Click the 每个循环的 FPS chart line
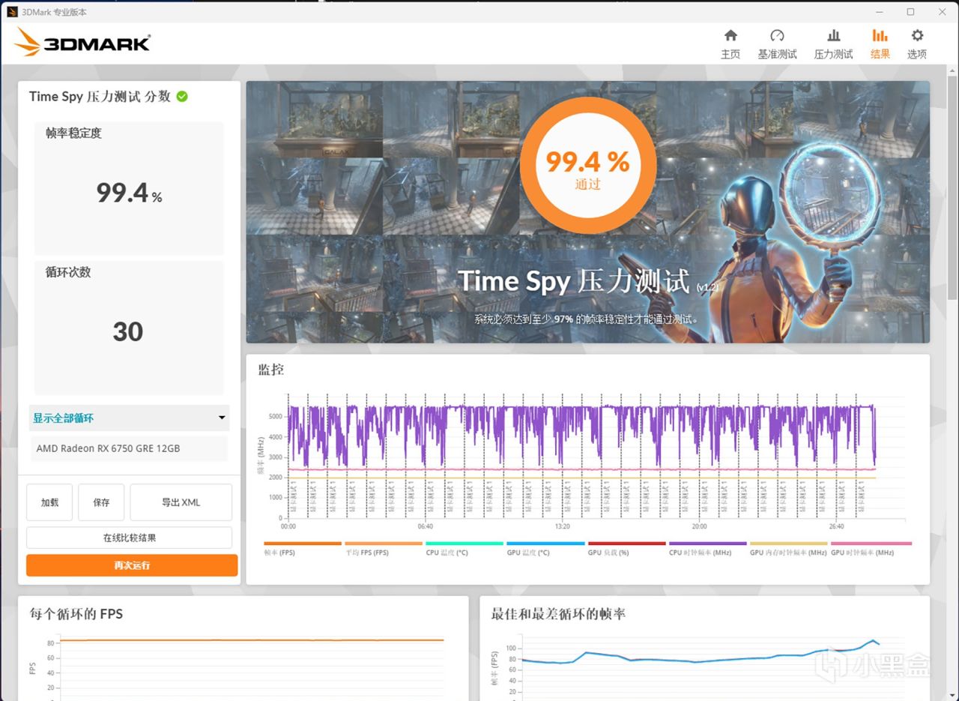 coord(252,640)
